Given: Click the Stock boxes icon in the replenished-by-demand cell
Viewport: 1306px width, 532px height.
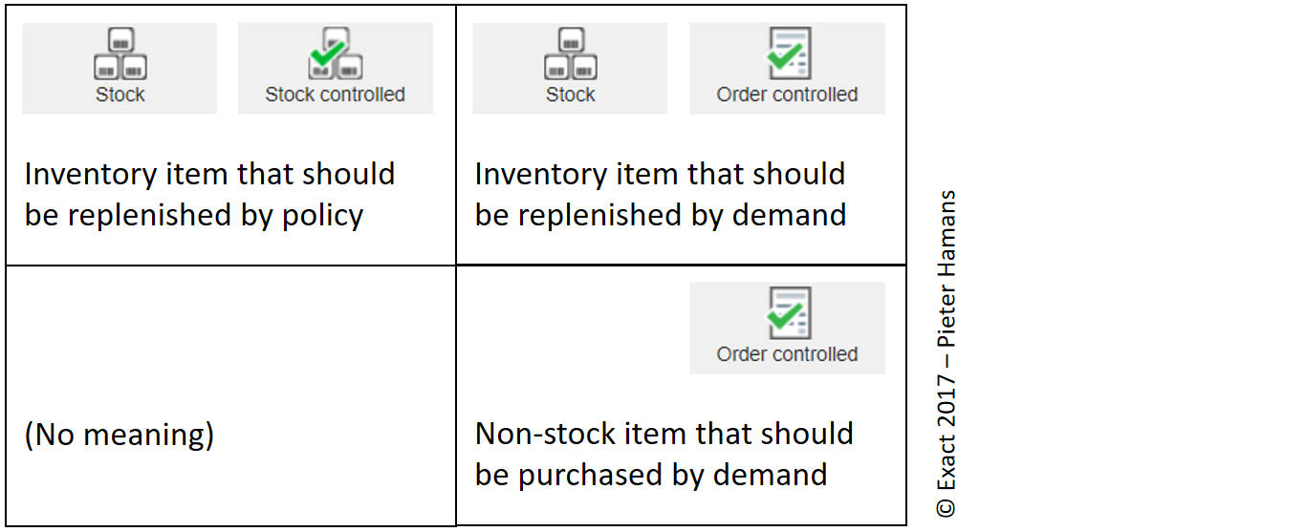Looking at the screenshot, I should click(x=570, y=55).
